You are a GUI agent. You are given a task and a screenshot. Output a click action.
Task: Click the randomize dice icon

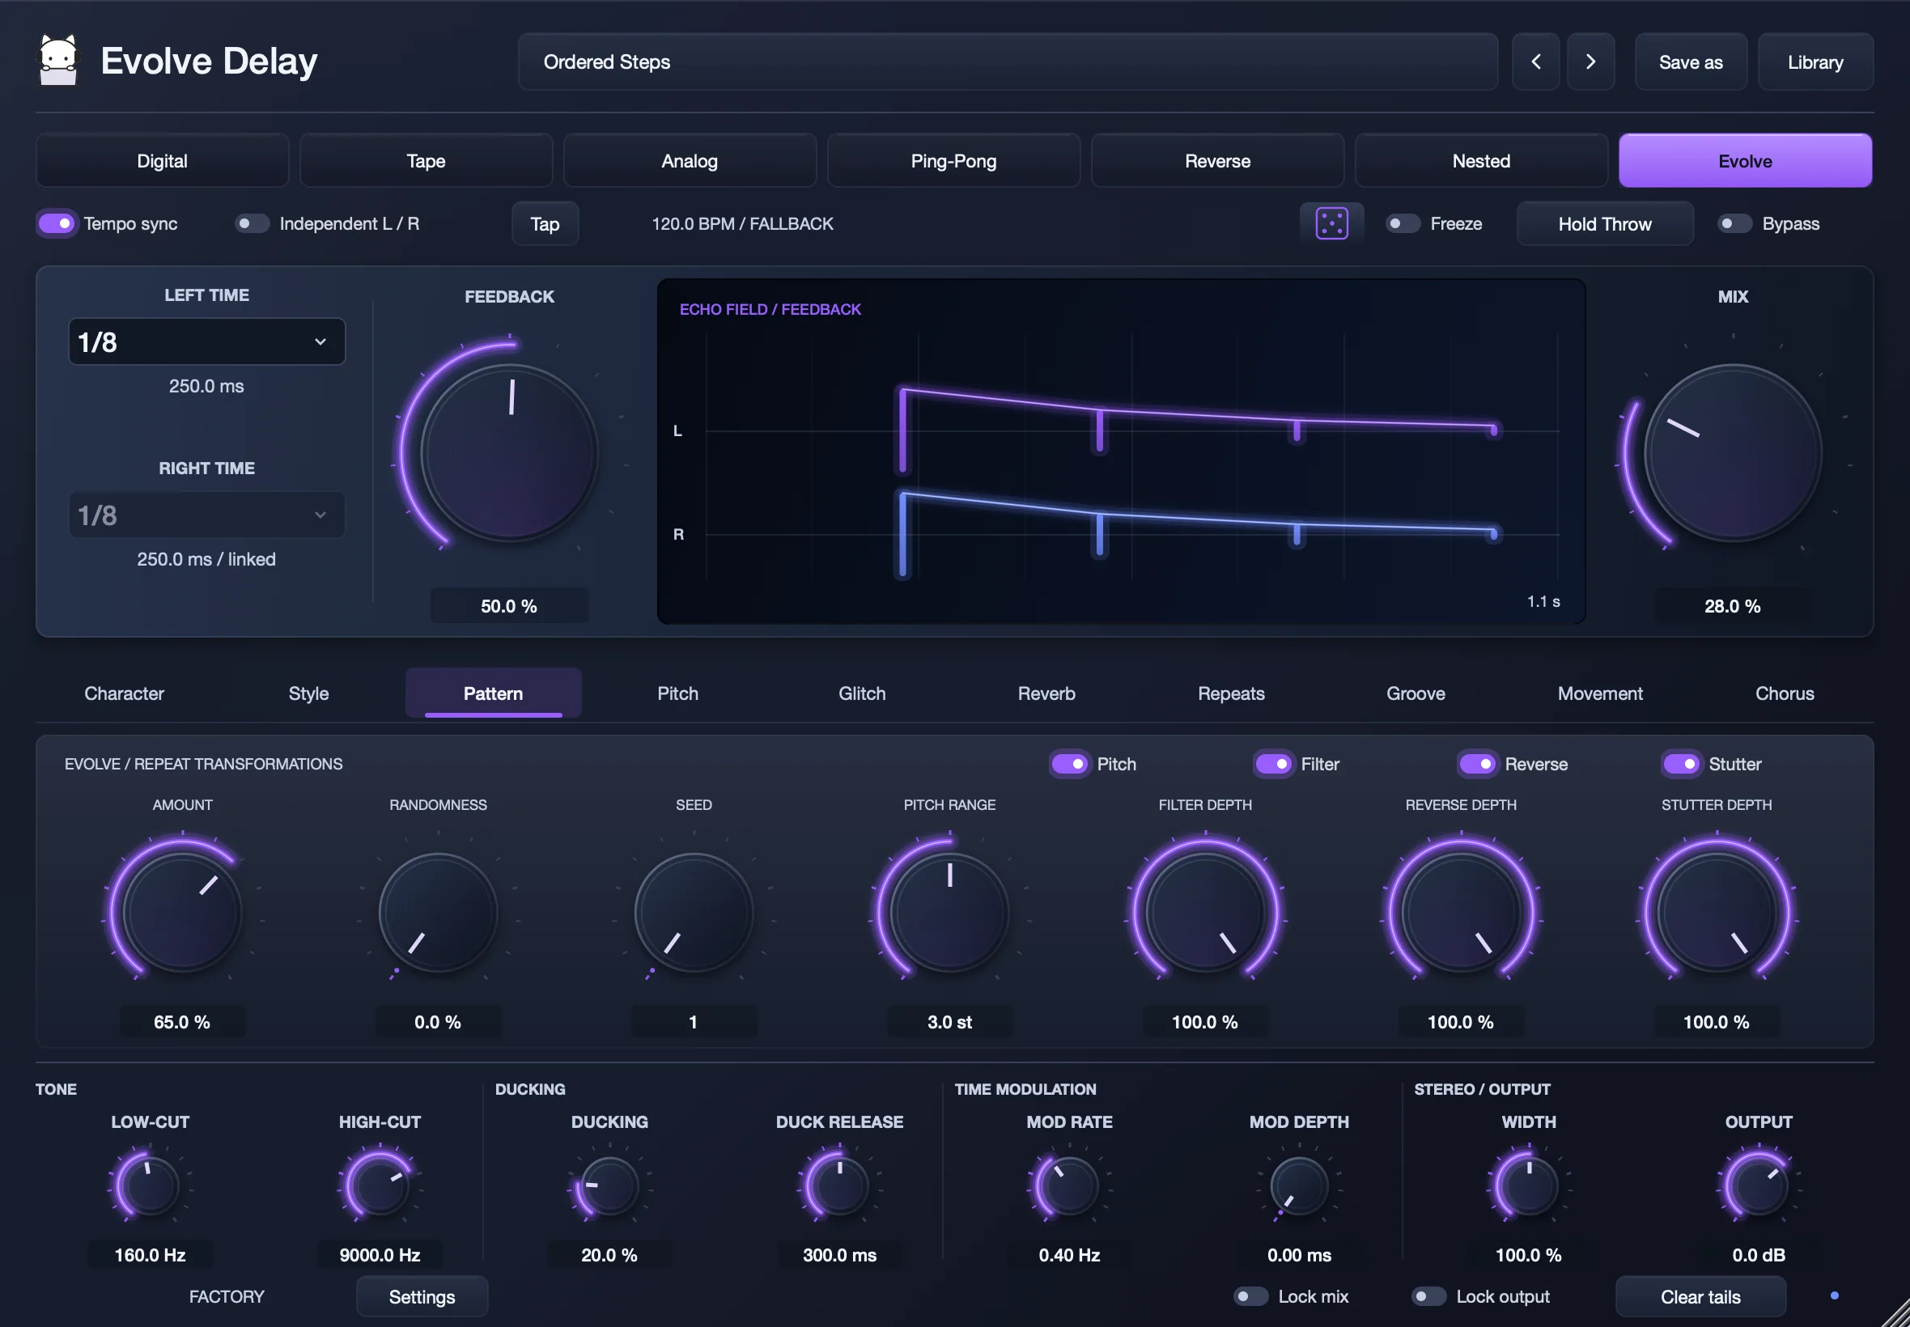pyautogui.click(x=1331, y=223)
